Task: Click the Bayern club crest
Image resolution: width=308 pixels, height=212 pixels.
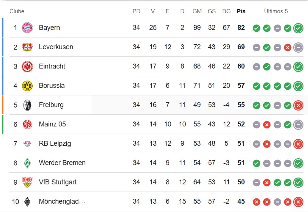Action: coord(27,28)
